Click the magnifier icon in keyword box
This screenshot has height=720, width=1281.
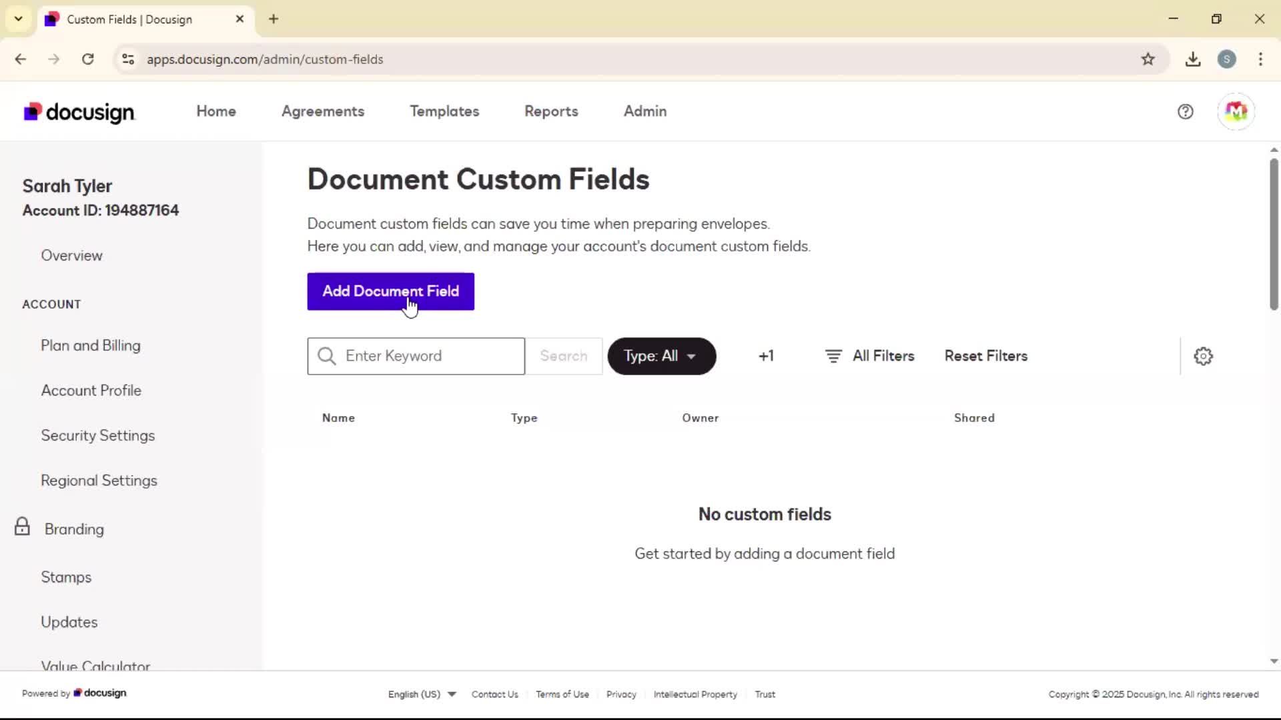pyautogui.click(x=327, y=356)
